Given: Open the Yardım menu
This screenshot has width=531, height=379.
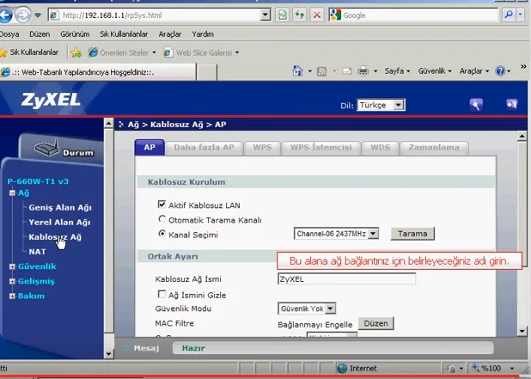Looking at the screenshot, I should click(203, 34).
